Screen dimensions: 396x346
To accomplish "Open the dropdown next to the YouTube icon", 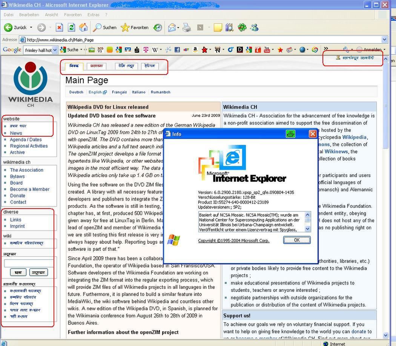I will coord(273,50).
